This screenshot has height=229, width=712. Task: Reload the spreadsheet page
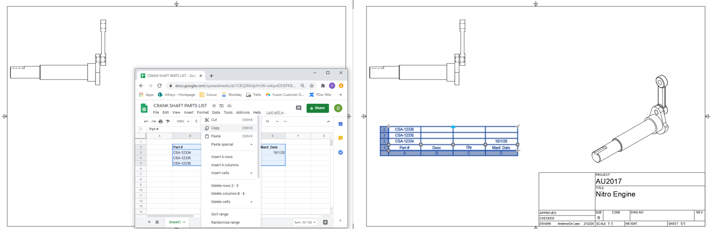tap(159, 86)
